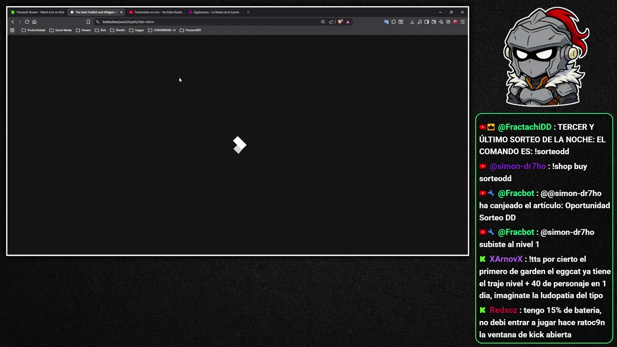Click the screenshot extension icon beside puzzle

click(x=401, y=22)
